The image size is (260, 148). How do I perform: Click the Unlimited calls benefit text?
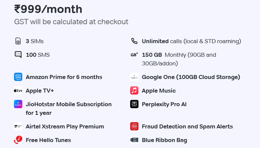pyautogui.click(x=191, y=41)
